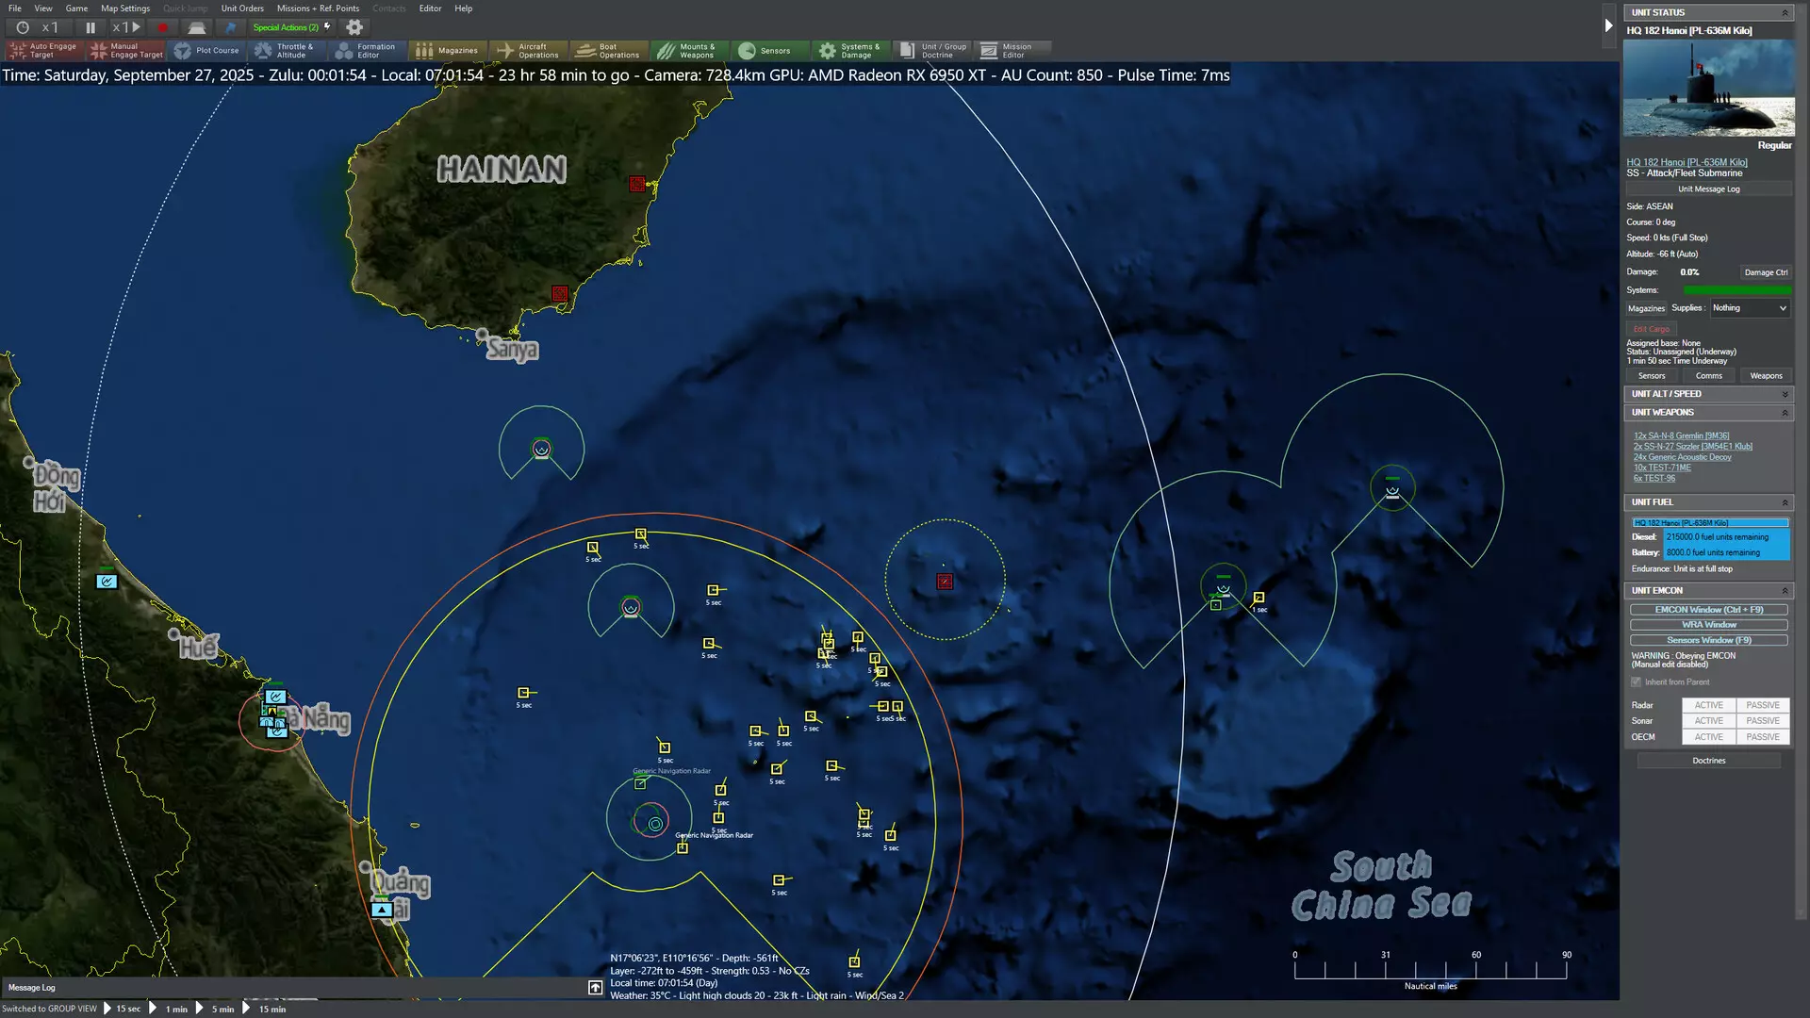1810x1018 pixels.
Task: Collapse the UNIT FUEL section
Action: point(1785,502)
